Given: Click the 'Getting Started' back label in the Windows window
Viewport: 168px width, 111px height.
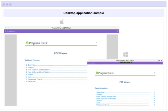Looking at the screenshot, I should [x=92, y=63].
